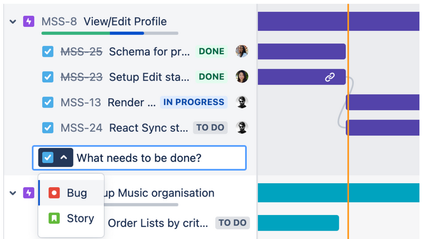The width and height of the screenshot is (427, 239).
Task: Click the red Bug issue type icon
Action: point(54,193)
